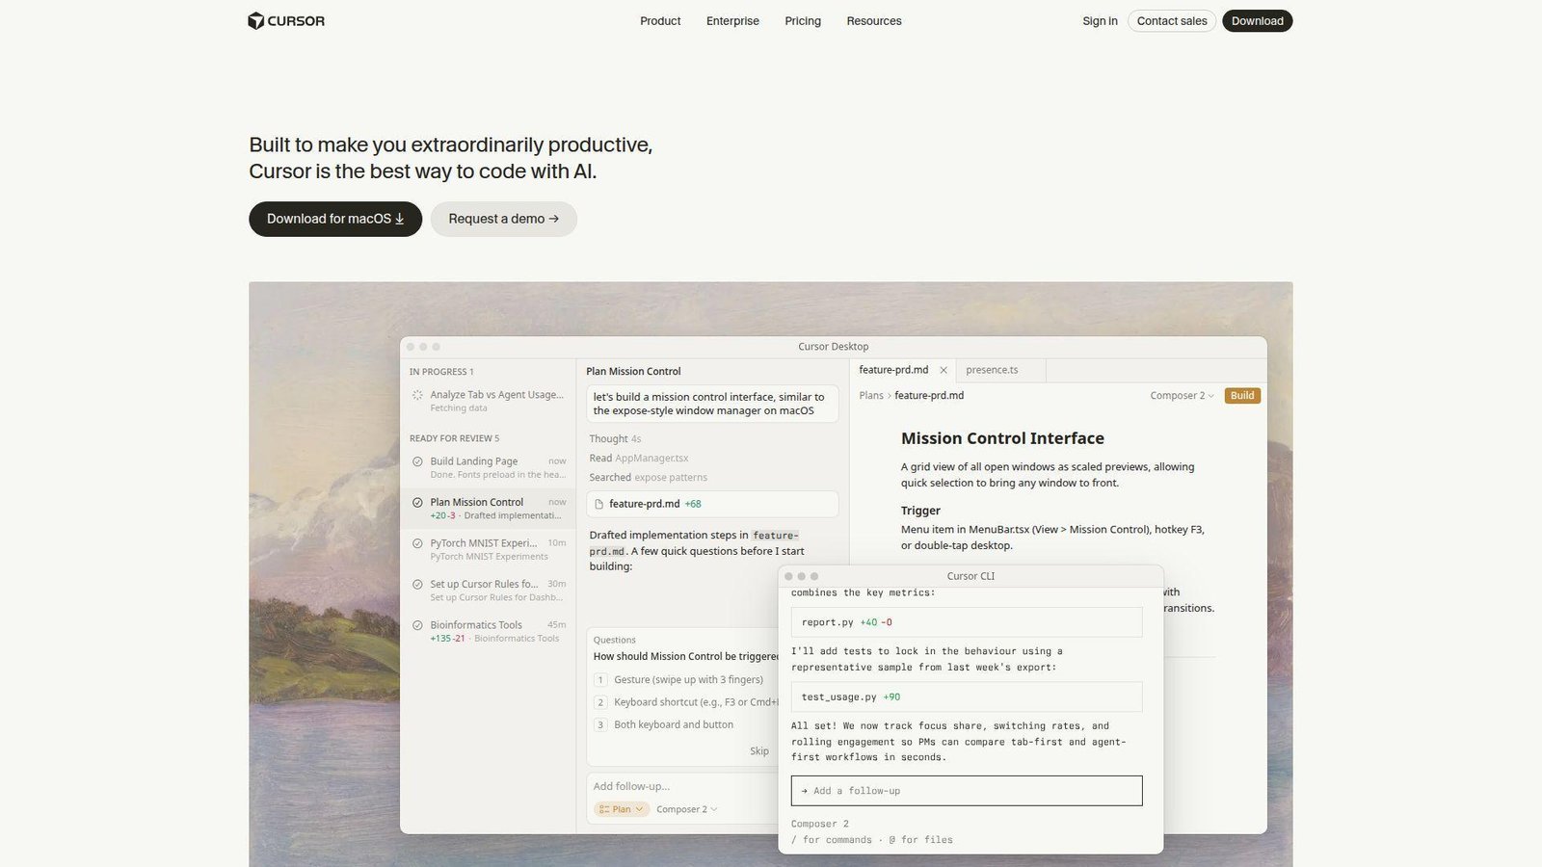Expand the Composer 2 dropdown under Add follow-up

[686, 809]
